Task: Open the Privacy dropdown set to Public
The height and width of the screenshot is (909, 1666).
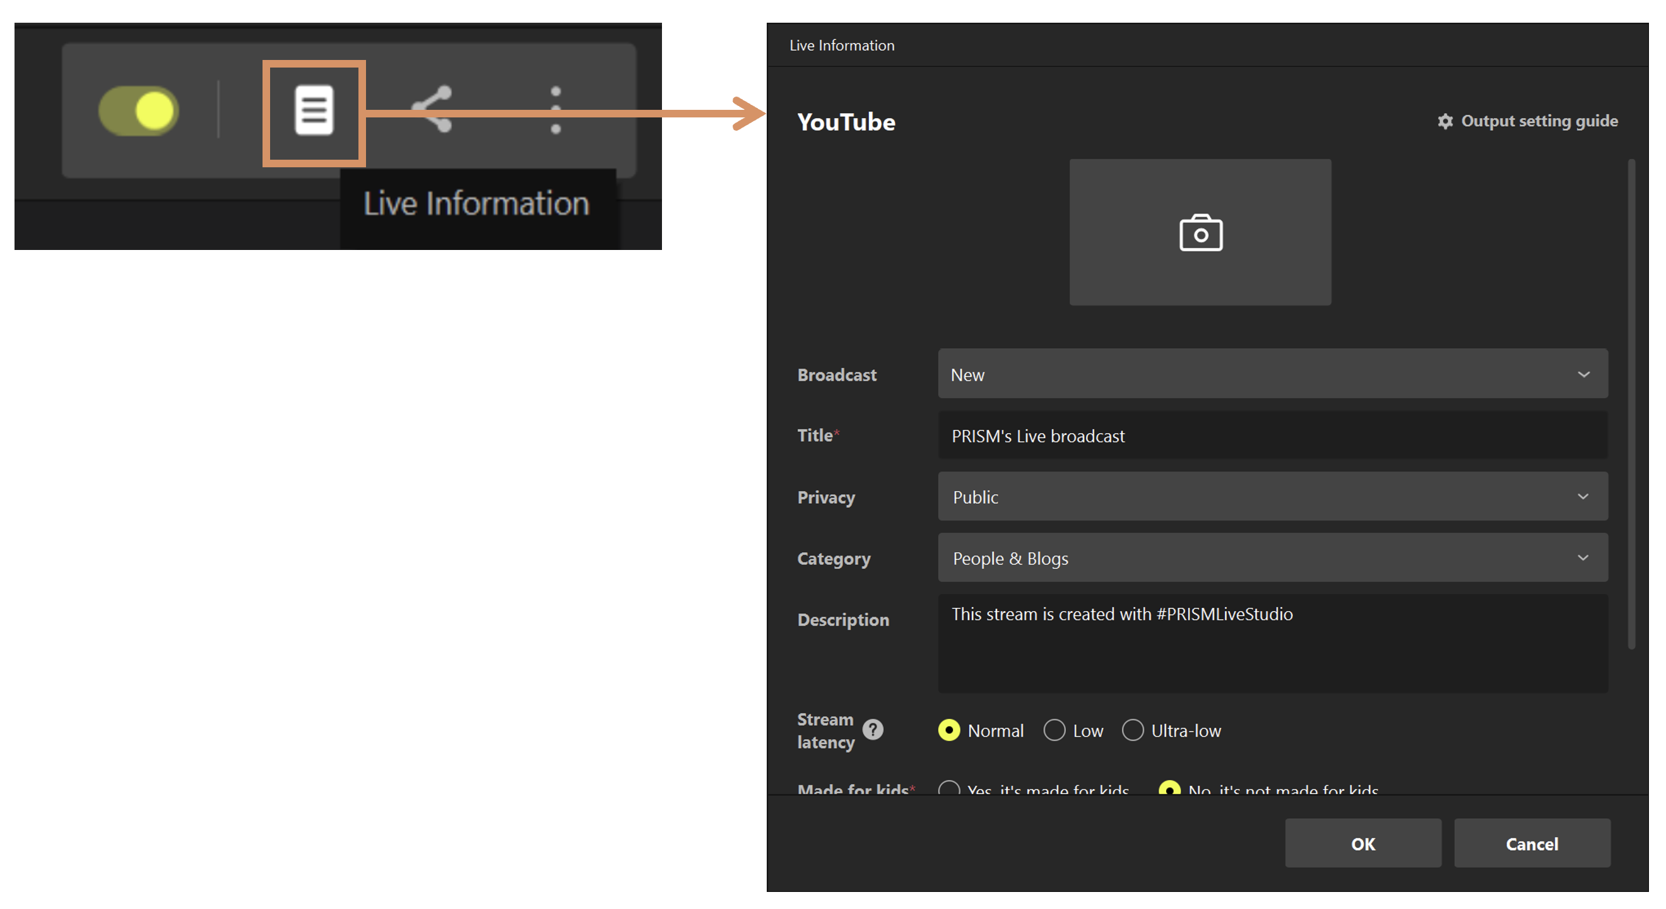Action: click(x=1273, y=496)
